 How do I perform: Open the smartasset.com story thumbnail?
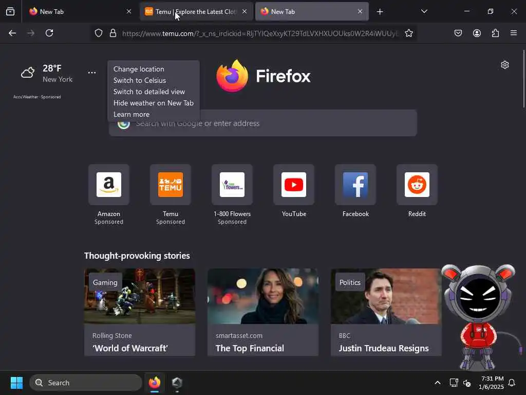click(263, 296)
